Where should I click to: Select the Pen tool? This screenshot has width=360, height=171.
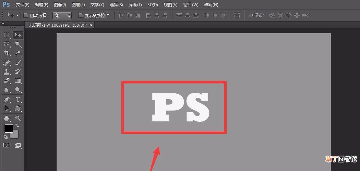click(x=7, y=99)
